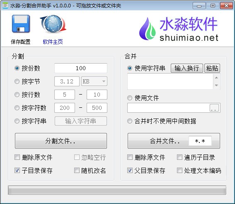
Task: Click the 分割文件.. button
Action: (x=61, y=141)
